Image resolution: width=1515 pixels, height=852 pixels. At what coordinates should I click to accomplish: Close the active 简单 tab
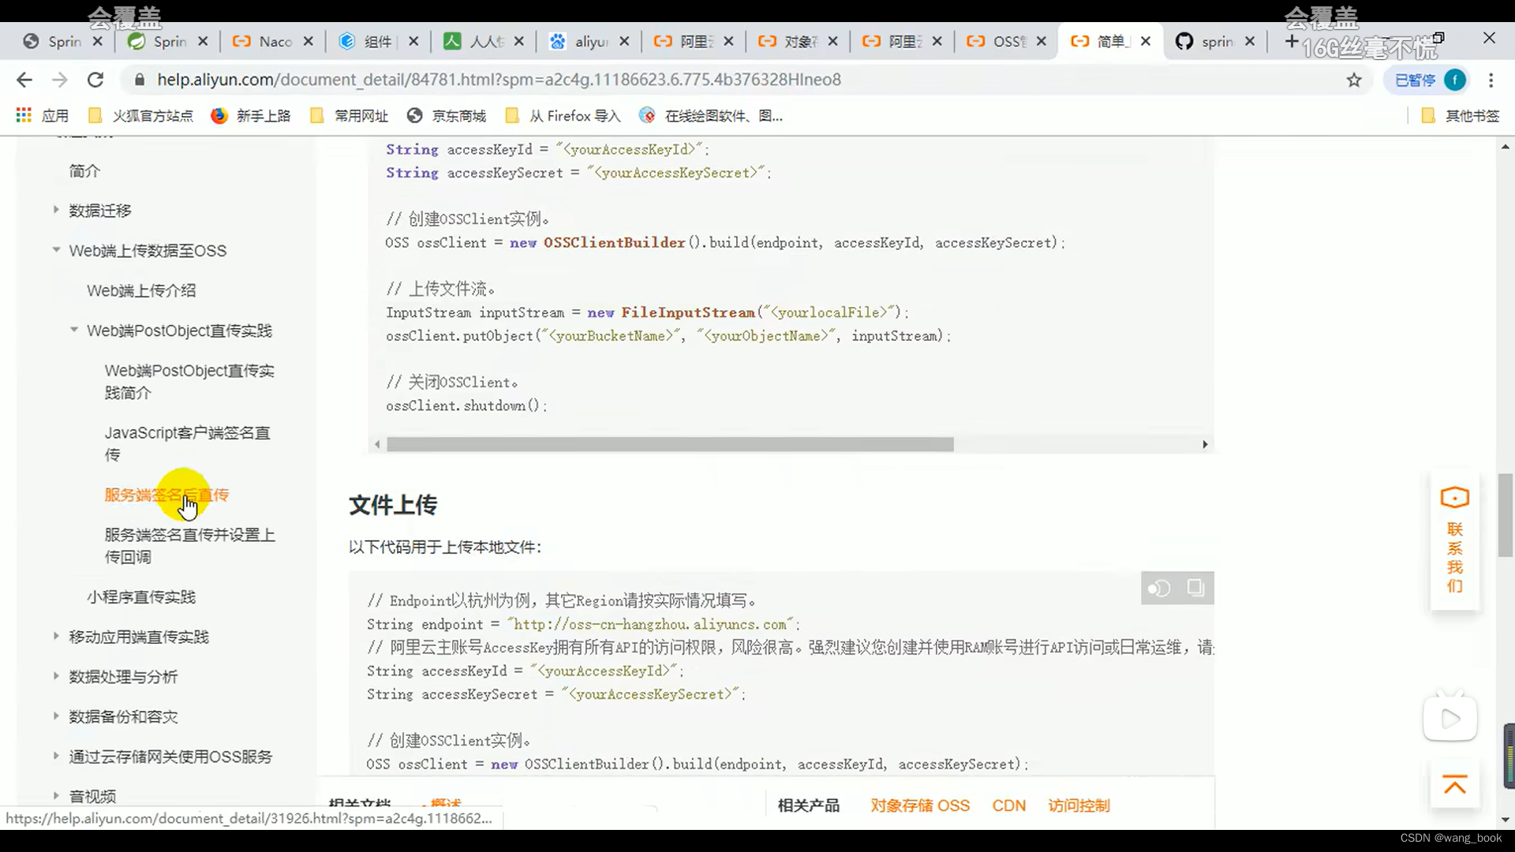pyautogui.click(x=1146, y=41)
